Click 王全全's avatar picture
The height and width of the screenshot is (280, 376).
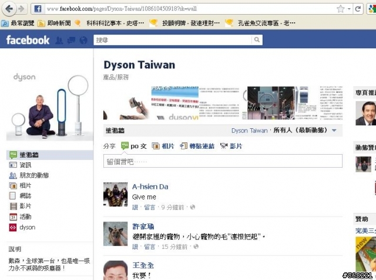point(115,270)
